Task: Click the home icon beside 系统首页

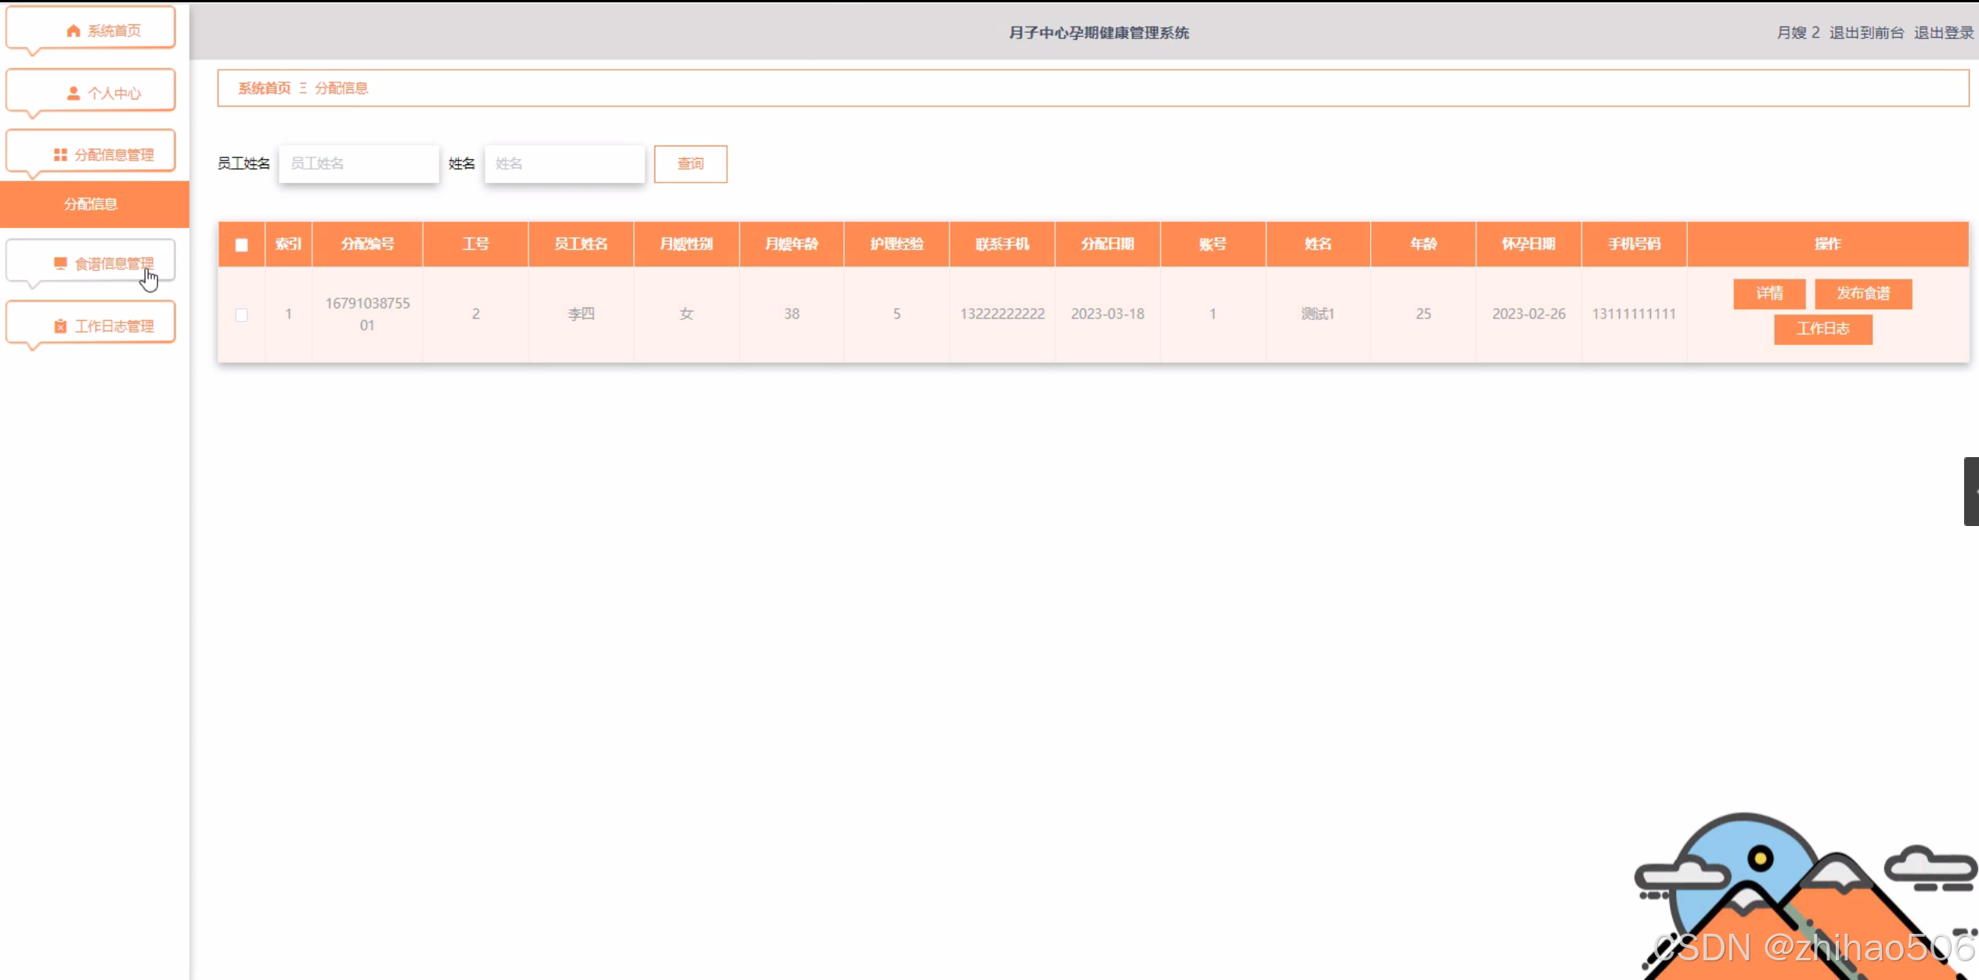Action: pyautogui.click(x=73, y=31)
